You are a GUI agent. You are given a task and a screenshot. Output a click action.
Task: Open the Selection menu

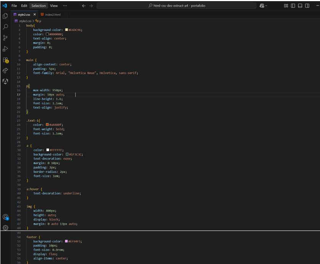coord(38,6)
